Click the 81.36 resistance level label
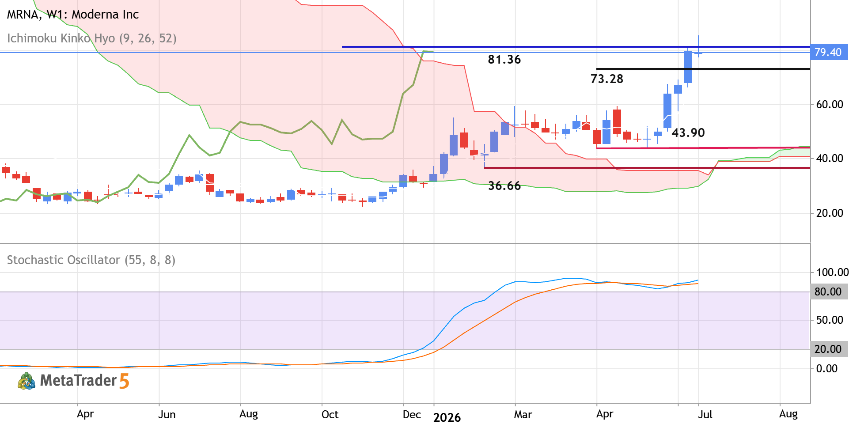This screenshot has height=424, width=849. tap(504, 60)
